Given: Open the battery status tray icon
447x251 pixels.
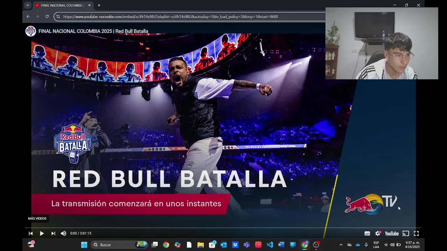Looking at the screenshot, I should (398, 245).
